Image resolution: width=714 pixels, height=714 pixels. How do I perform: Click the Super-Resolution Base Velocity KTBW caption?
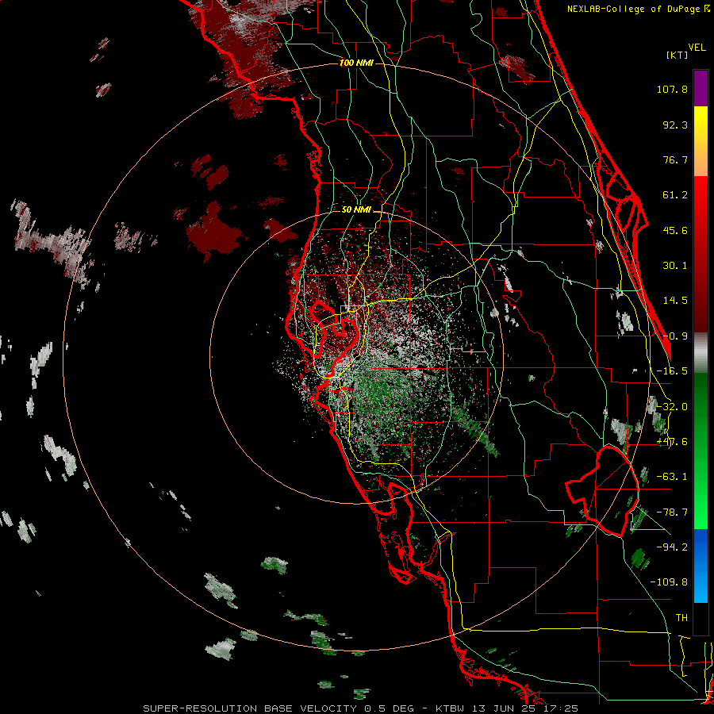(361, 708)
